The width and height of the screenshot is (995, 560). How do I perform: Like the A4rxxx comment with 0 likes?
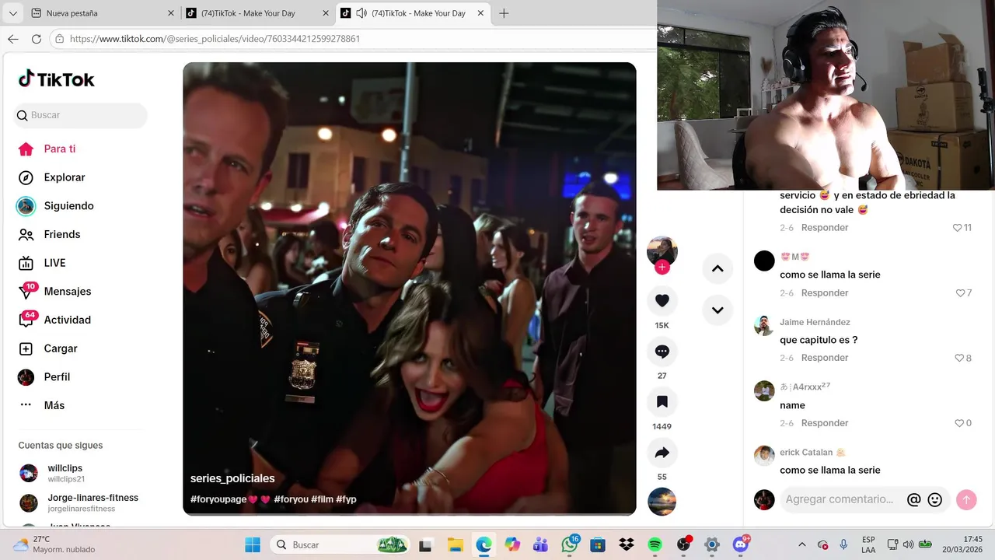(x=963, y=423)
